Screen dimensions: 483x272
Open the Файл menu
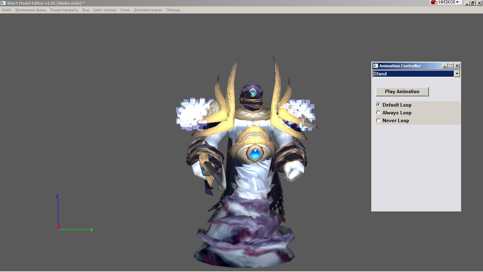click(x=6, y=10)
